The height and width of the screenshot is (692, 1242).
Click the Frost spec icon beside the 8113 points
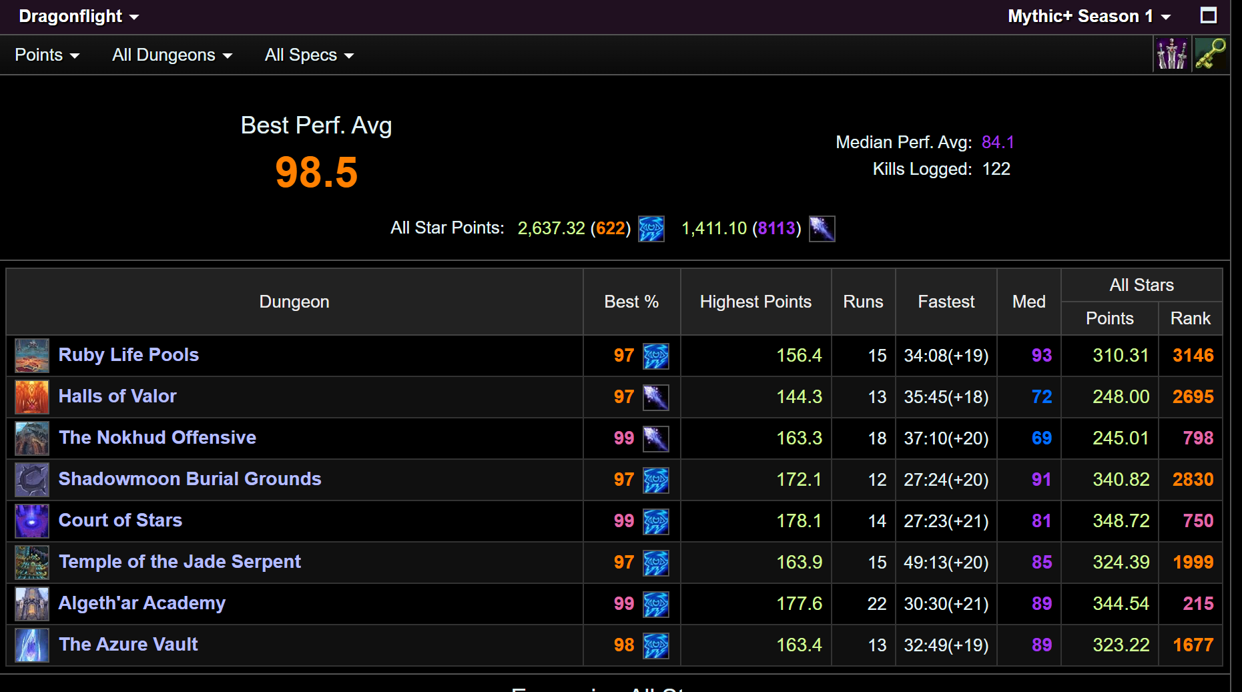822,228
